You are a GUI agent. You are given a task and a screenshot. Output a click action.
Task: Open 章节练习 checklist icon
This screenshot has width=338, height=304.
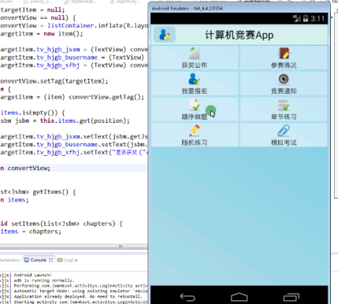click(284, 105)
